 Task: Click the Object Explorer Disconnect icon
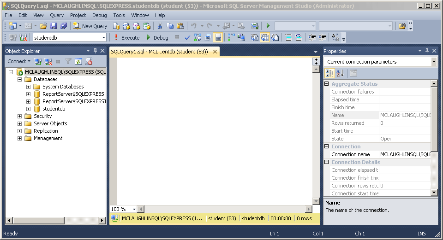(x=48, y=61)
